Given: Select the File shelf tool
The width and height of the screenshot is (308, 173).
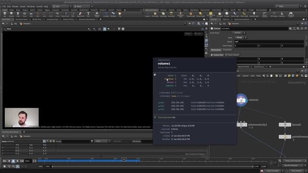Looking at the screenshot, I should click(120, 14).
